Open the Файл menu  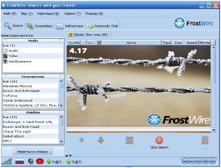click(10, 14)
